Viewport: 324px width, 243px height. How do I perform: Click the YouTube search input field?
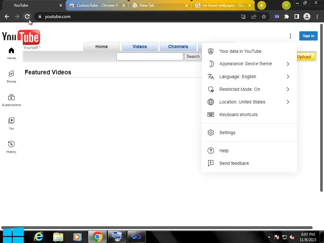point(150,56)
